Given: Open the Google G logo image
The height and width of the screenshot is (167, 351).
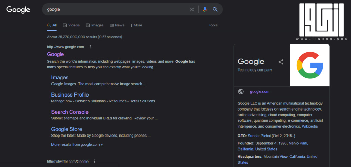Looking at the screenshot, I should tap(309, 65).
